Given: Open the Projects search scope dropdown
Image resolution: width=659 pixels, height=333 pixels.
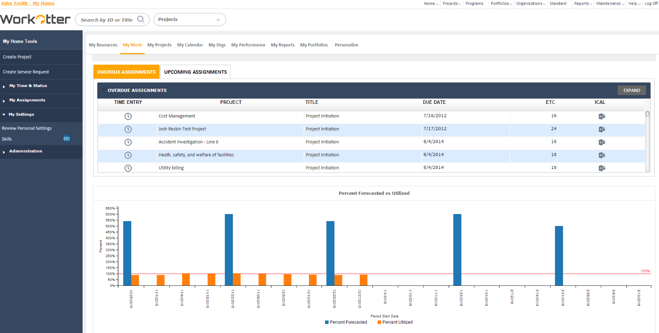Looking at the screenshot, I should [x=190, y=20].
